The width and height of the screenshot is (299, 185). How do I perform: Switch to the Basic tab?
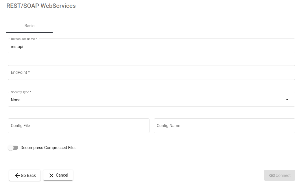tap(29, 26)
